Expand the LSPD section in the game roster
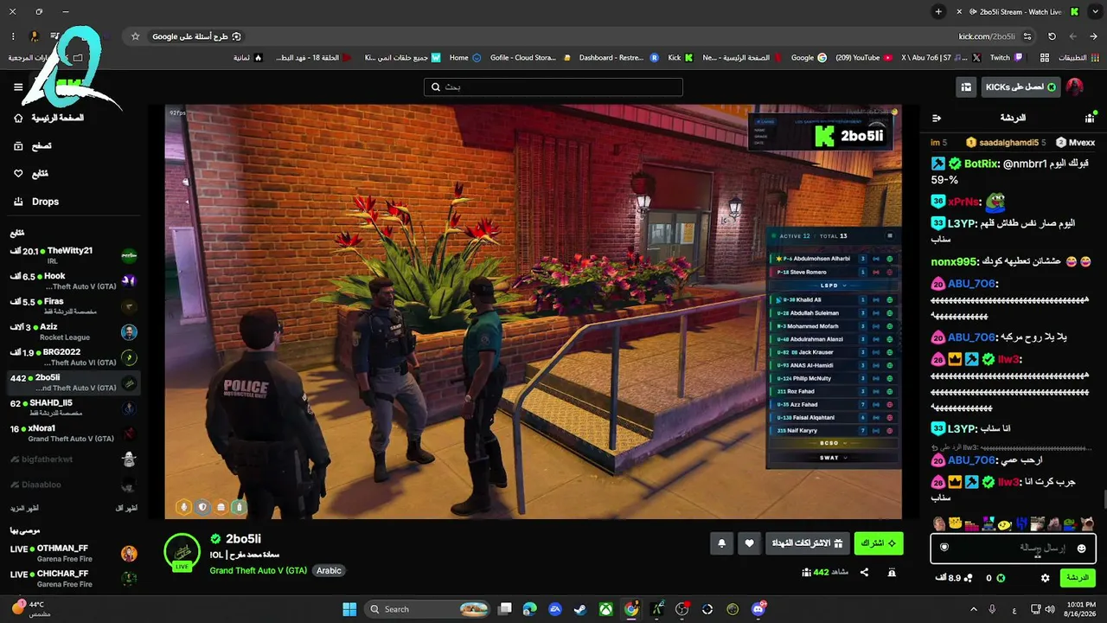The image size is (1107, 623). point(832,285)
